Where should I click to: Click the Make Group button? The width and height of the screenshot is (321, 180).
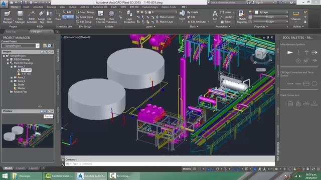(85, 17)
